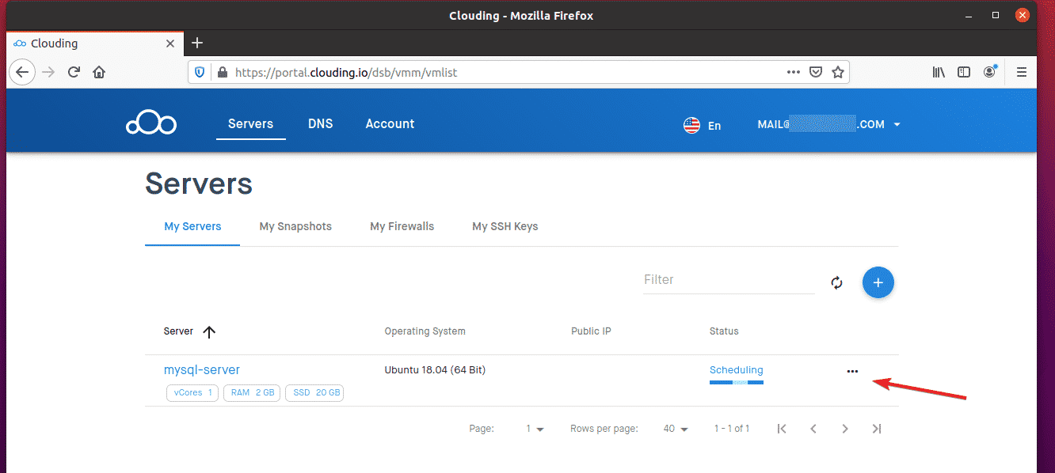Toggle Server column sort order arrow
1055x473 pixels.
(209, 332)
